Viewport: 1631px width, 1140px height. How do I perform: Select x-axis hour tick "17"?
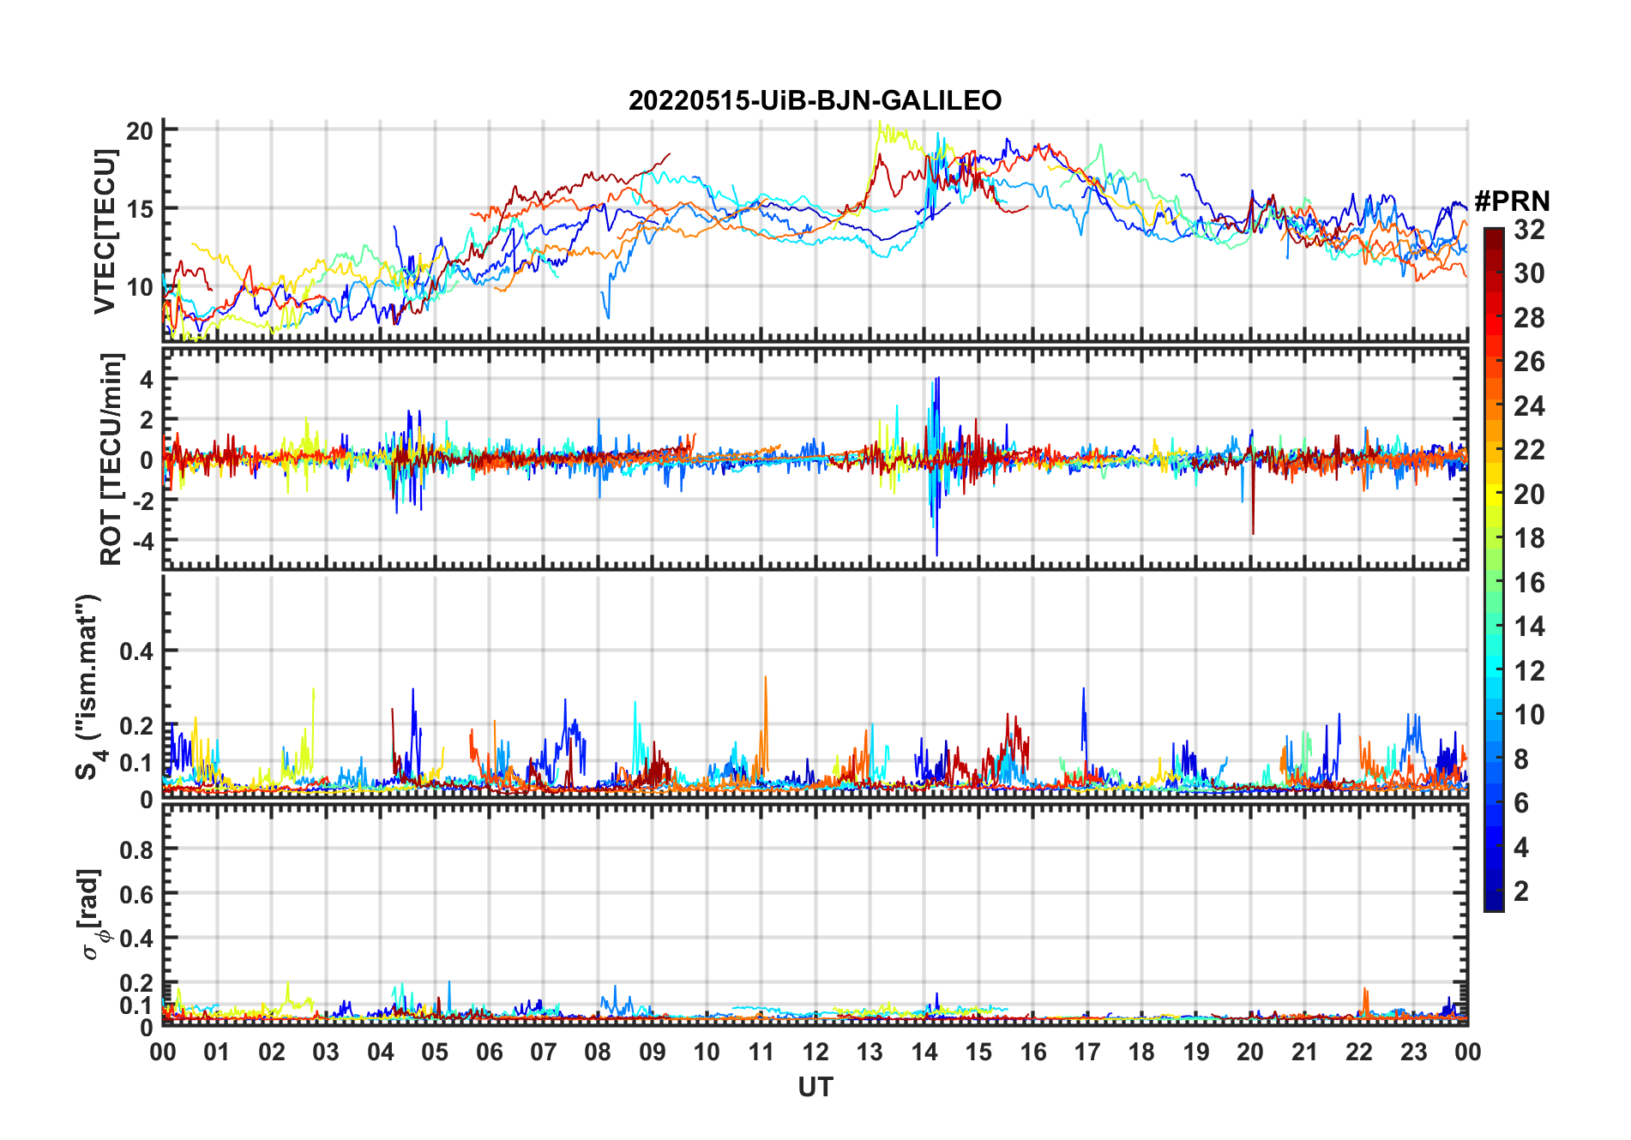point(1087,1053)
